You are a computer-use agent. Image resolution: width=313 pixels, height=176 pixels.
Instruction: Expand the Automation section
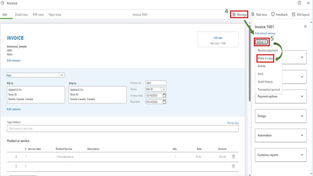pos(280,135)
